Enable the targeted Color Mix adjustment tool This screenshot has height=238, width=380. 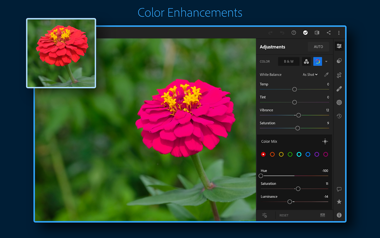325,141
